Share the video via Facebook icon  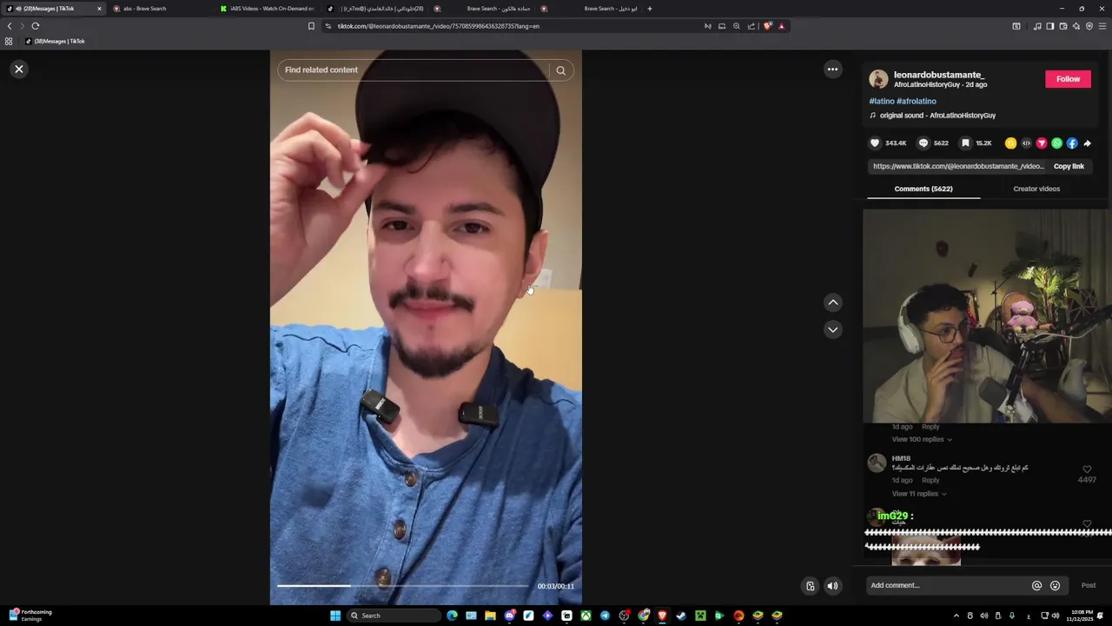click(1072, 143)
